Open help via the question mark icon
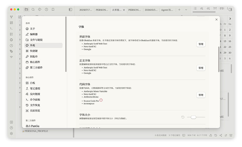Image resolution: width=242 pixels, height=147 pixels. pos(11,128)
